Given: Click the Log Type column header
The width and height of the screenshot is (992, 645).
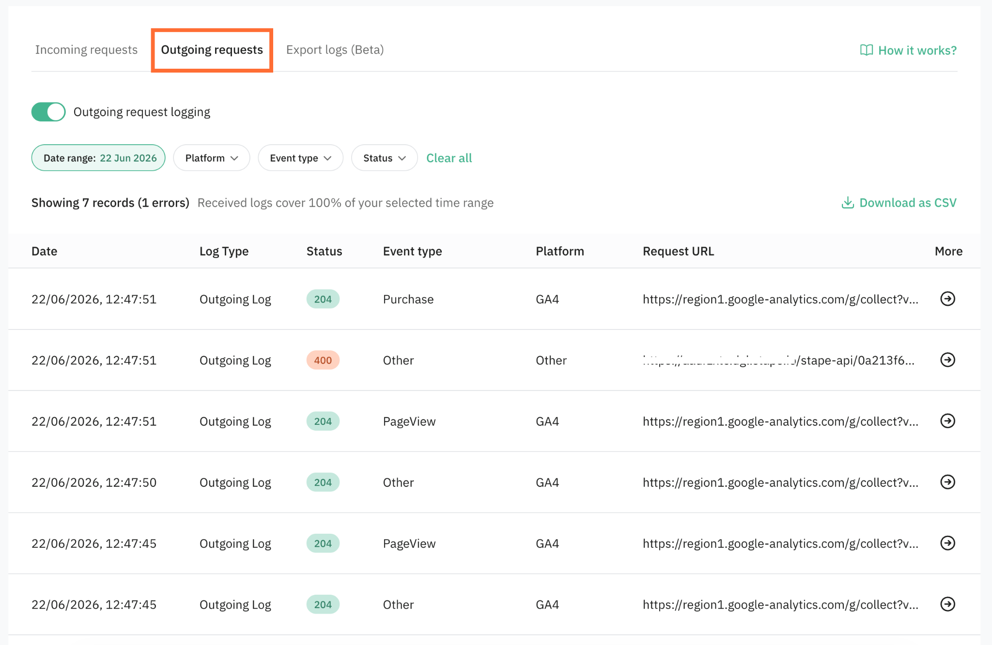Looking at the screenshot, I should 224,251.
